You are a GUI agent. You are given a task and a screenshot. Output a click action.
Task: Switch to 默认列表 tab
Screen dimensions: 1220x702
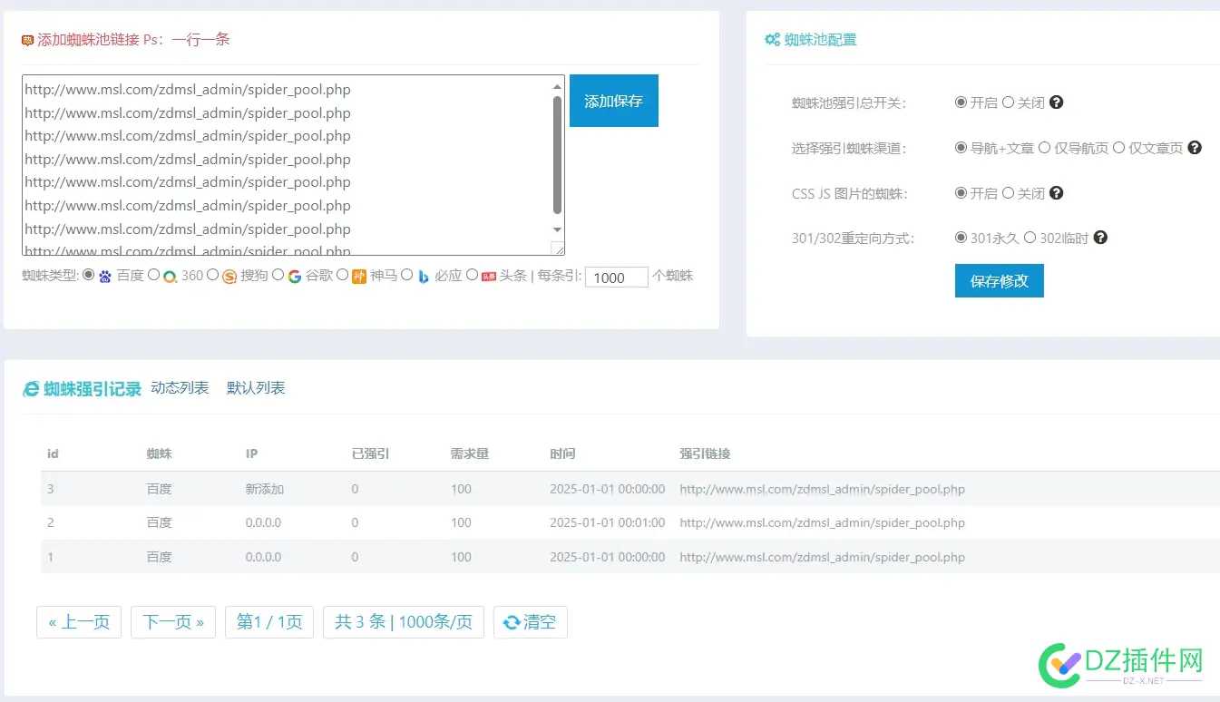[x=256, y=388]
